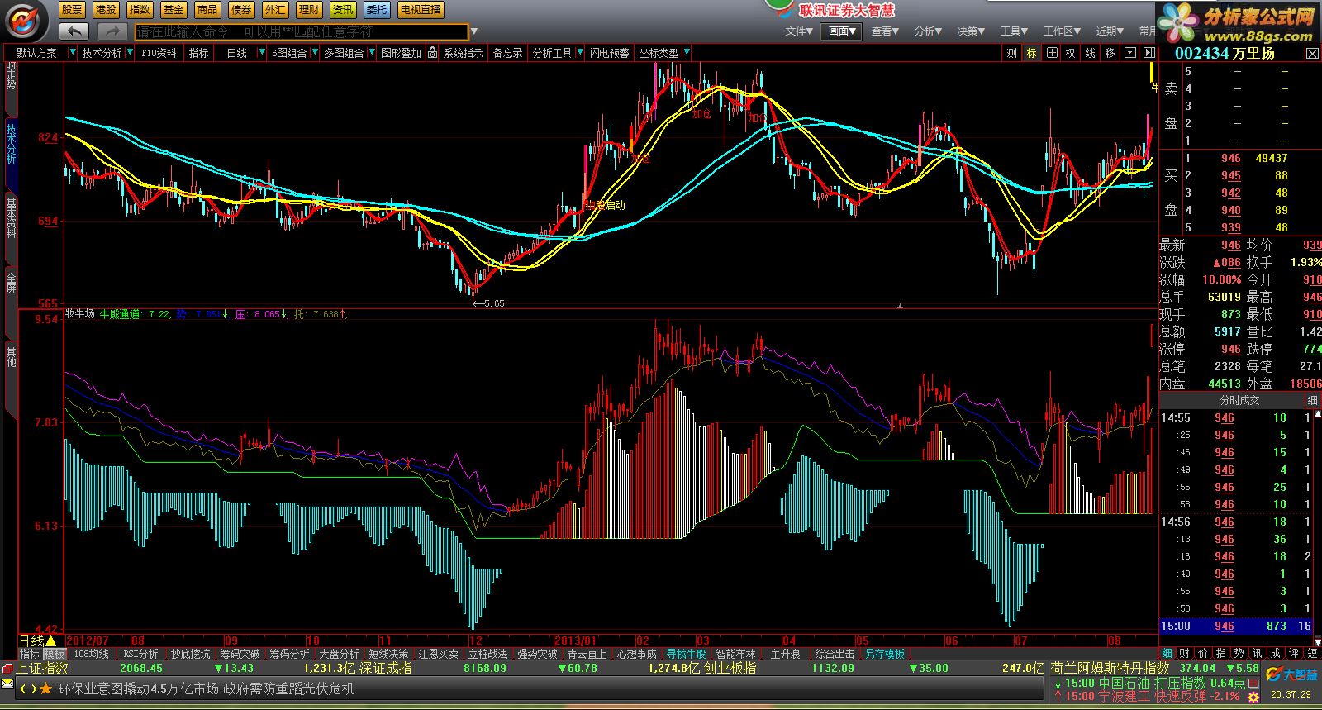Switch to the 筹码分析 template tab
Viewport: 1322px width, 710px height.
tap(289, 654)
